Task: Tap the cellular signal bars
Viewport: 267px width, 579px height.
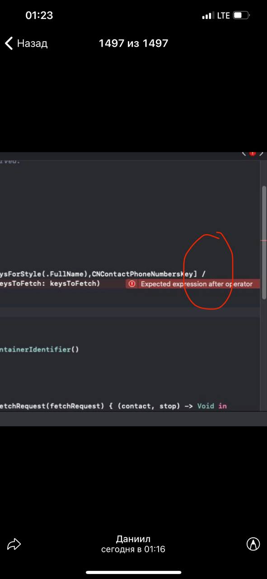Action: tap(208, 16)
